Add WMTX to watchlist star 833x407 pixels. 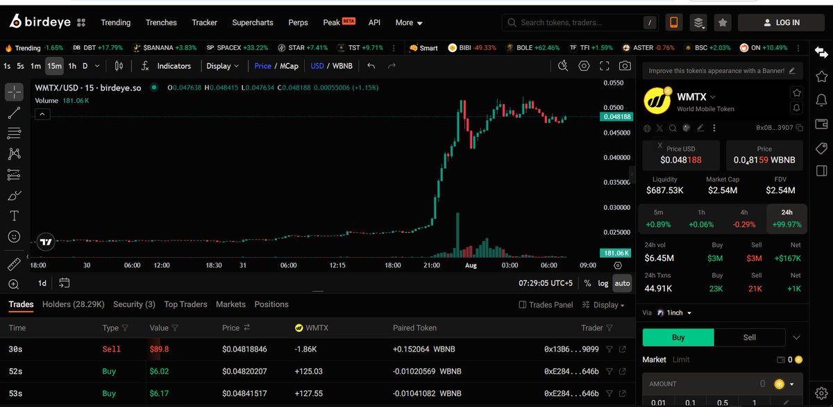pos(797,92)
